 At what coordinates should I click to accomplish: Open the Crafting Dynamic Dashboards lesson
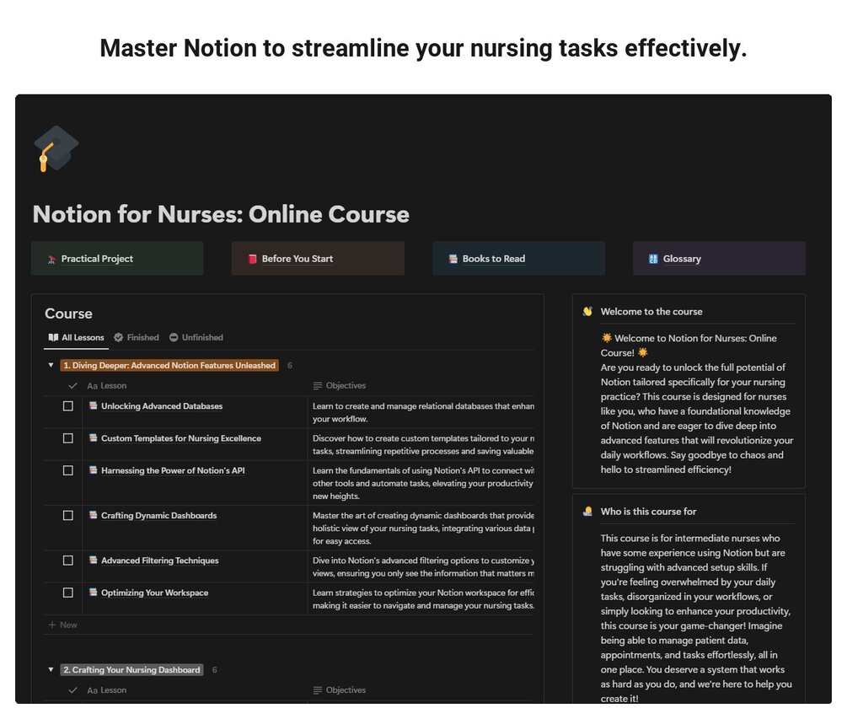[158, 516]
